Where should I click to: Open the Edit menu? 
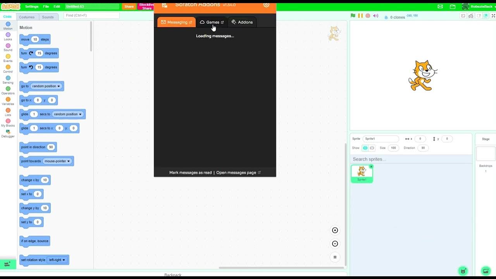[57, 7]
